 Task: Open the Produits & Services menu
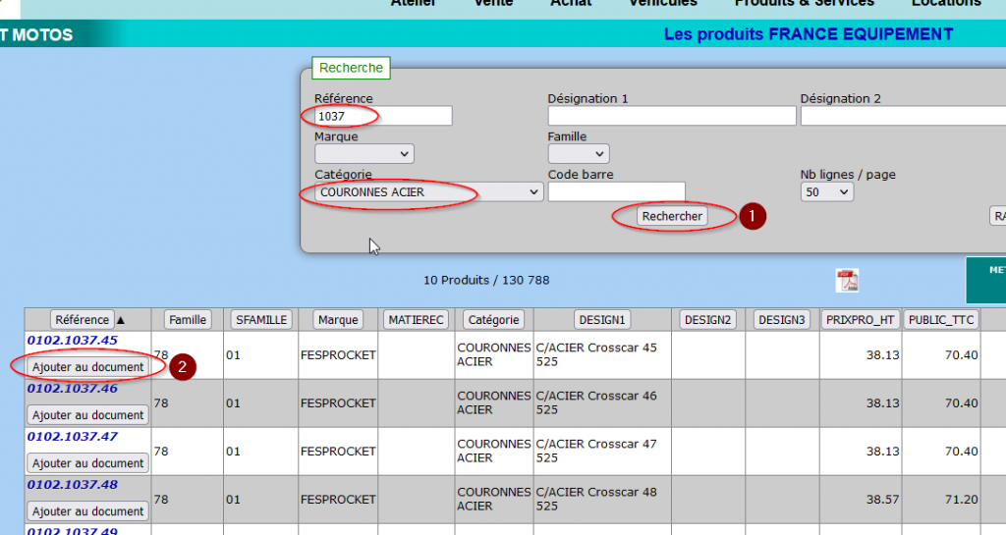click(804, 3)
